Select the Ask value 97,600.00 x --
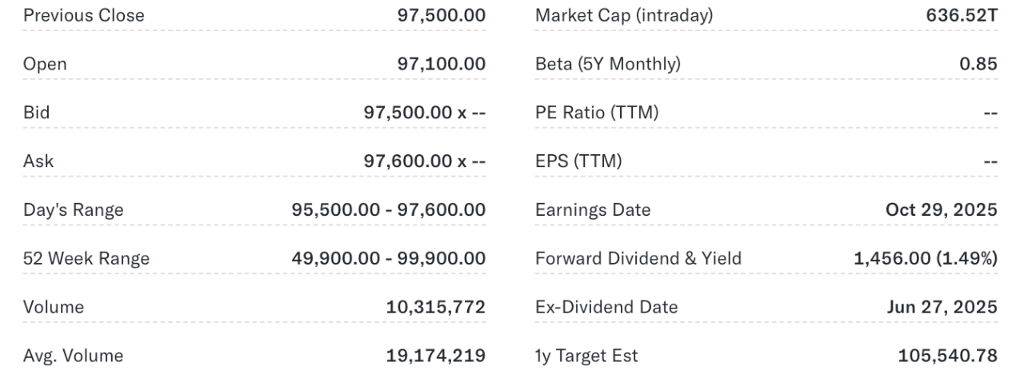Image resolution: width=1024 pixels, height=386 pixels. [424, 161]
